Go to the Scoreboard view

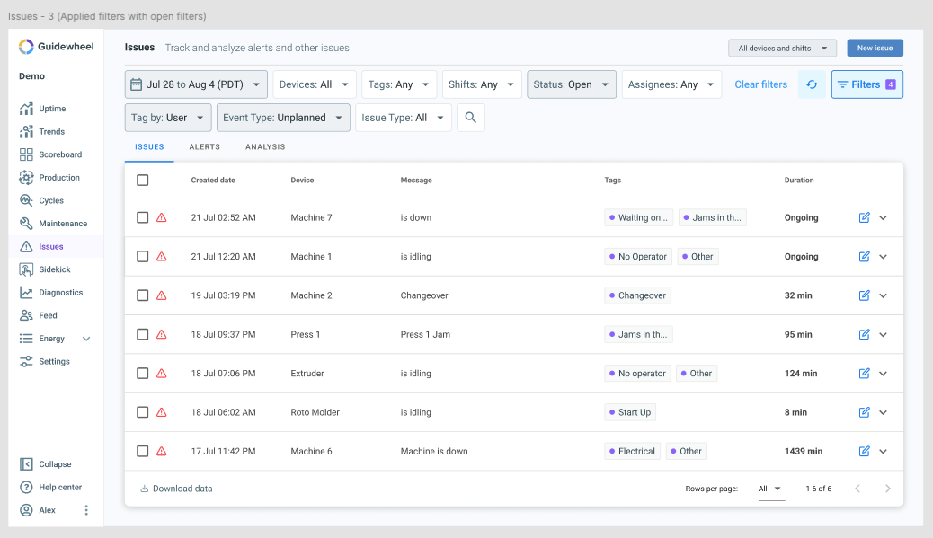pyautogui.click(x=50, y=154)
